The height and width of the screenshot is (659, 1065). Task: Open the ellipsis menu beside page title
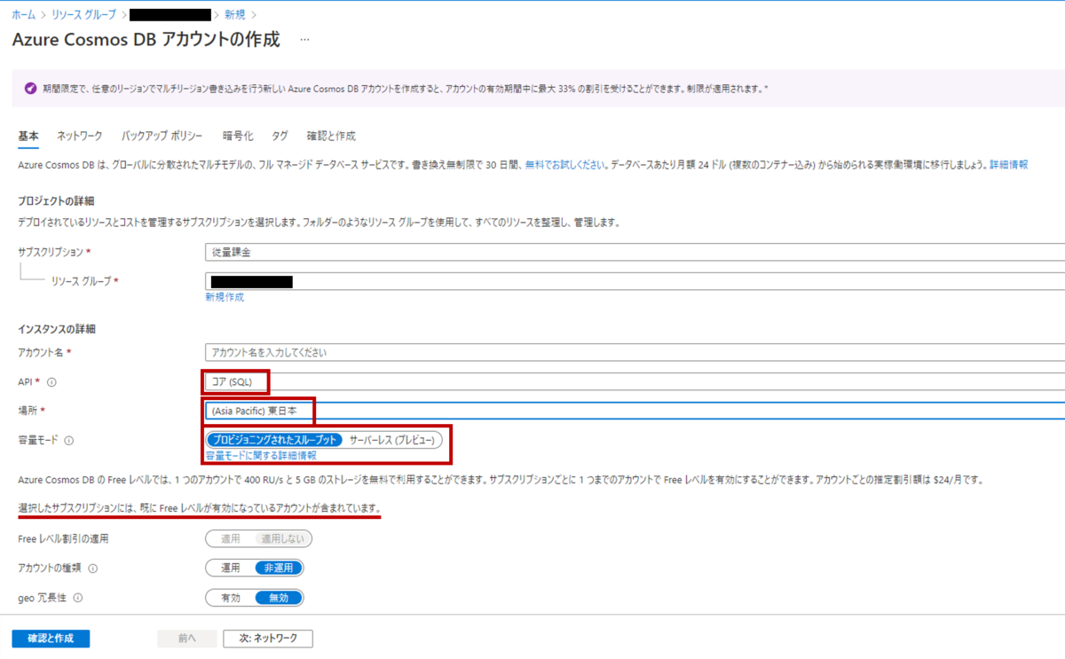point(304,40)
